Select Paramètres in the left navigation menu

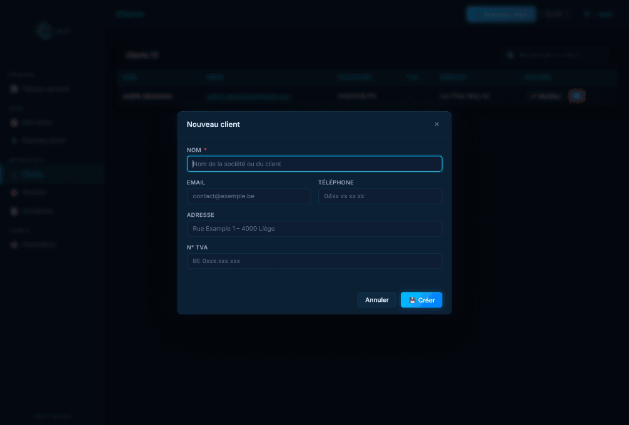pos(38,244)
